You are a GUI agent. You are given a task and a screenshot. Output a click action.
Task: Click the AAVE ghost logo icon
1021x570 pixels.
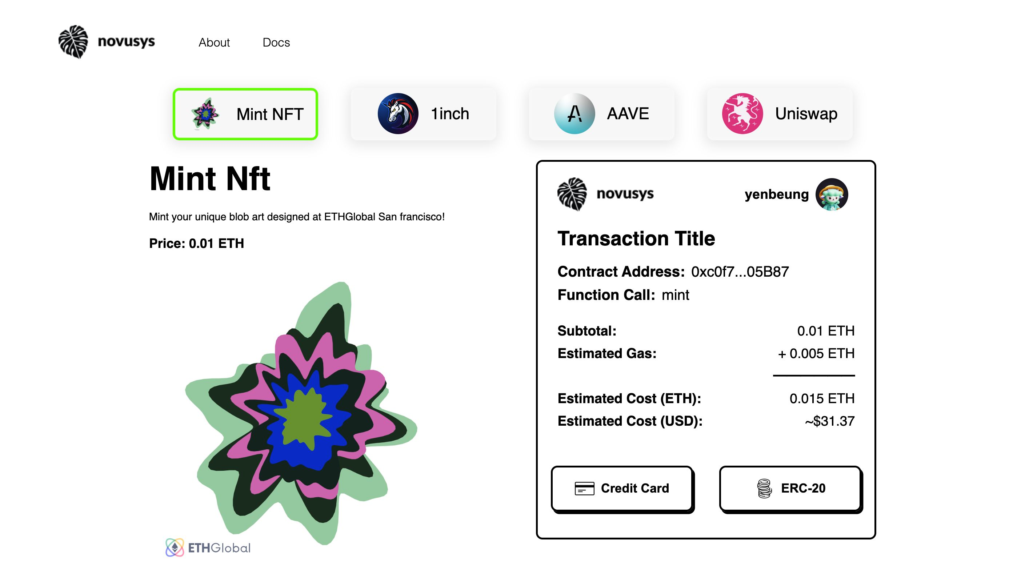pyautogui.click(x=574, y=114)
